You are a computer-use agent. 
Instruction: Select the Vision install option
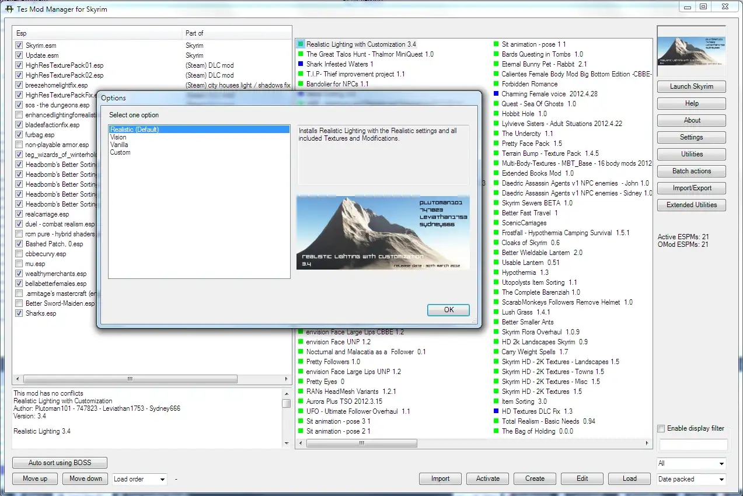pos(119,137)
